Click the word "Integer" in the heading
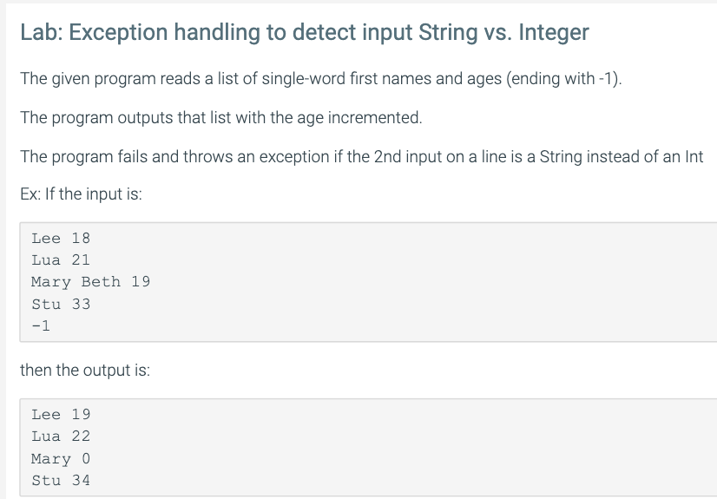Screen dimensions: 717x499 point(554,32)
